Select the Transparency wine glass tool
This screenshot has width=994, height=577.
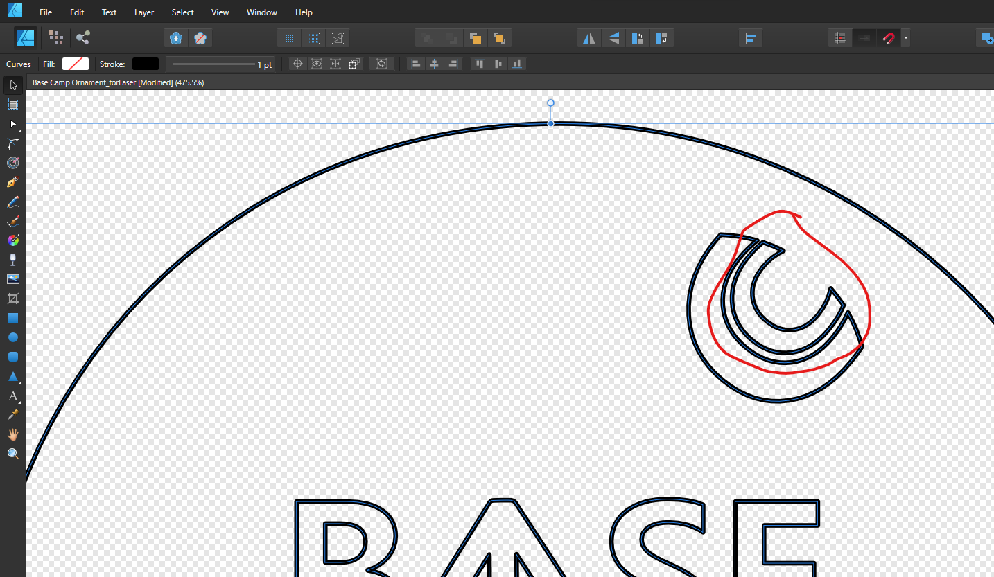12,260
